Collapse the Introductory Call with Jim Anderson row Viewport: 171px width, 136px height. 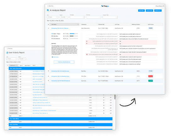click(x=48, y=28)
